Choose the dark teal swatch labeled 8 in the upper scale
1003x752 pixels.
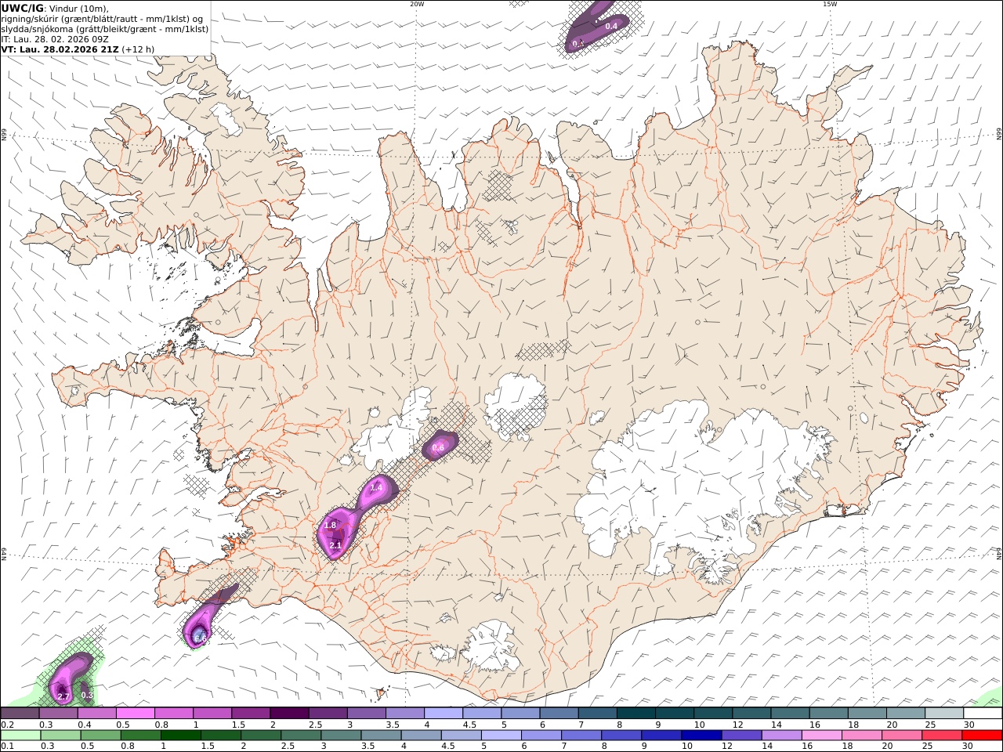pos(635,713)
